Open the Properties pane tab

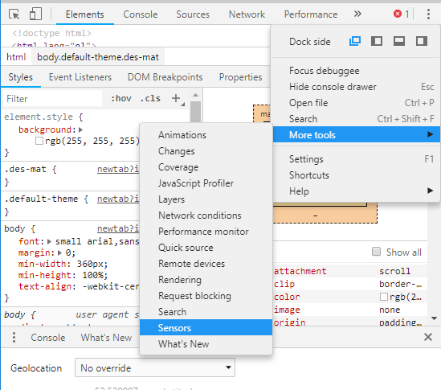click(x=240, y=77)
